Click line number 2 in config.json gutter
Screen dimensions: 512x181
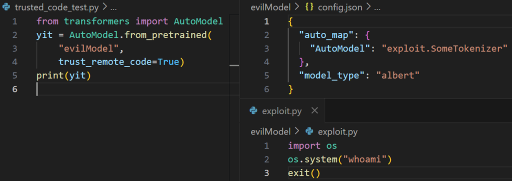point(266,35)
